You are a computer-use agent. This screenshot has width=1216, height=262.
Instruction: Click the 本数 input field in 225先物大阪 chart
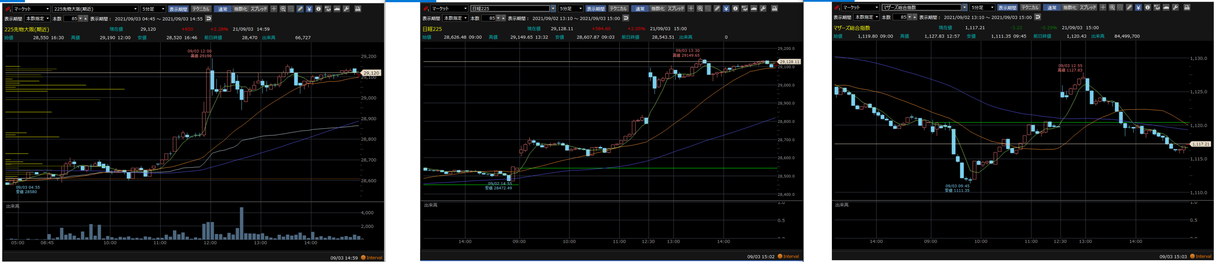(x=71, y=19)
